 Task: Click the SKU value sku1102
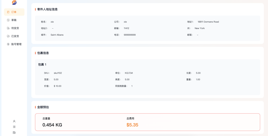click(58, 73)
